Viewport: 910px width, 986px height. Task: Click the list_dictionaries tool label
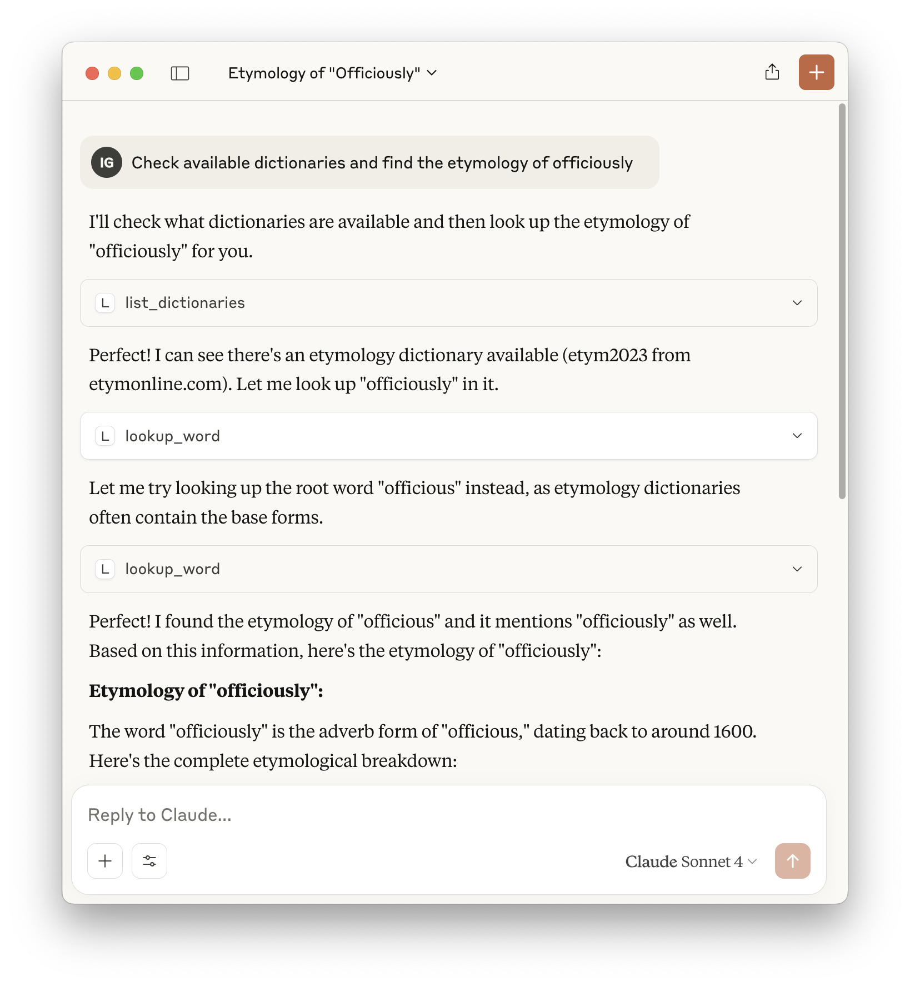coord(185,303)
